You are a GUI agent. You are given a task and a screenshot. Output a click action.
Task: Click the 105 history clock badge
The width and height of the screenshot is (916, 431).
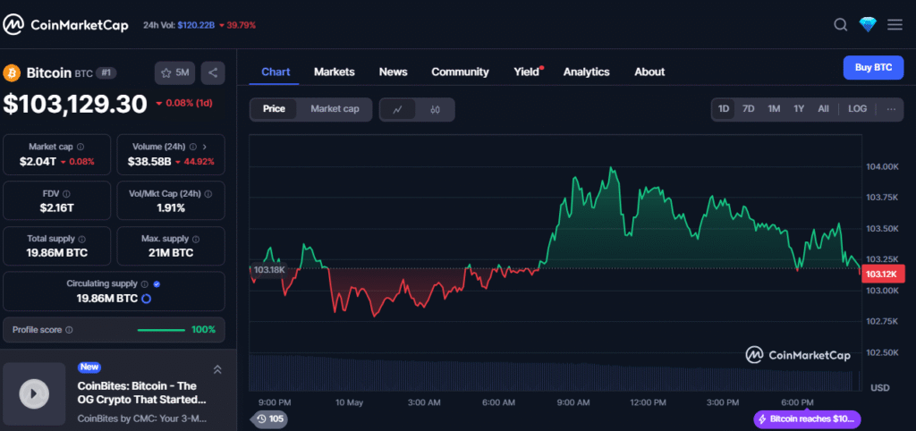[x=270, y=418]
